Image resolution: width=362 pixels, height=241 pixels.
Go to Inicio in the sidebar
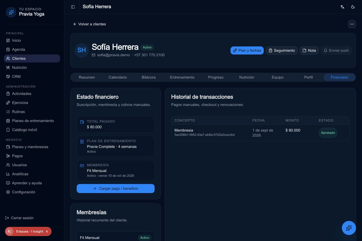pos(32,40)
